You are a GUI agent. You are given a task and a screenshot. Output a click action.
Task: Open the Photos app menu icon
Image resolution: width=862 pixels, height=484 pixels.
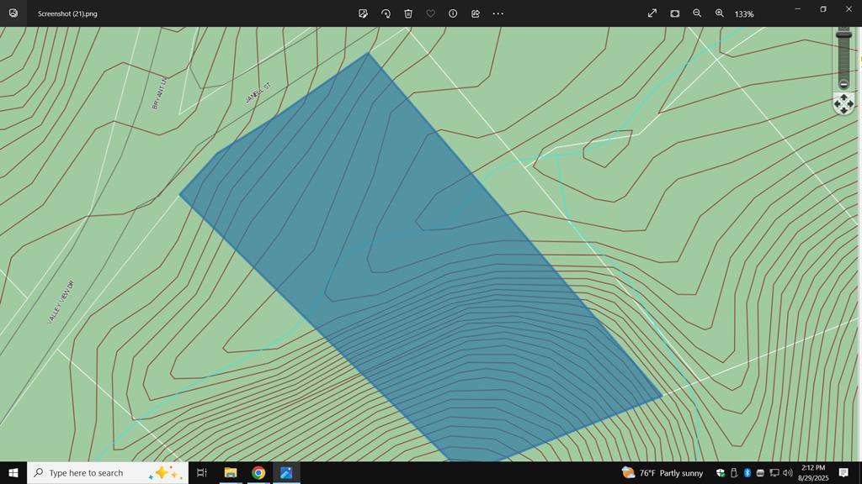(13, 13)
